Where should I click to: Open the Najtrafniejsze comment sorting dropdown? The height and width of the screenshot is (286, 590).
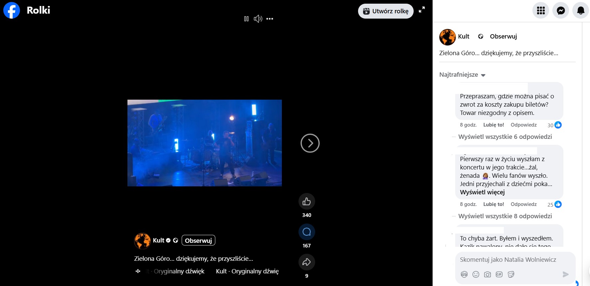(462, 75)
